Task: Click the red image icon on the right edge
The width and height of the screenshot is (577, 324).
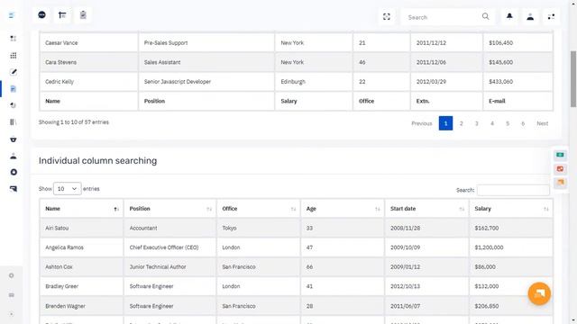Action: [560, 168]
